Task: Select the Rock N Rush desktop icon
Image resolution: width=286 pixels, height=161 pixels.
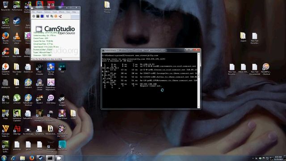Action: pyautogui.click(x=62, y=114)
